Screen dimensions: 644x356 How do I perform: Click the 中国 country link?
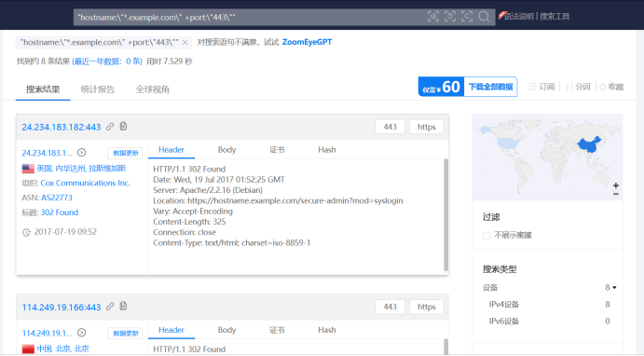[x=44, y=349]
